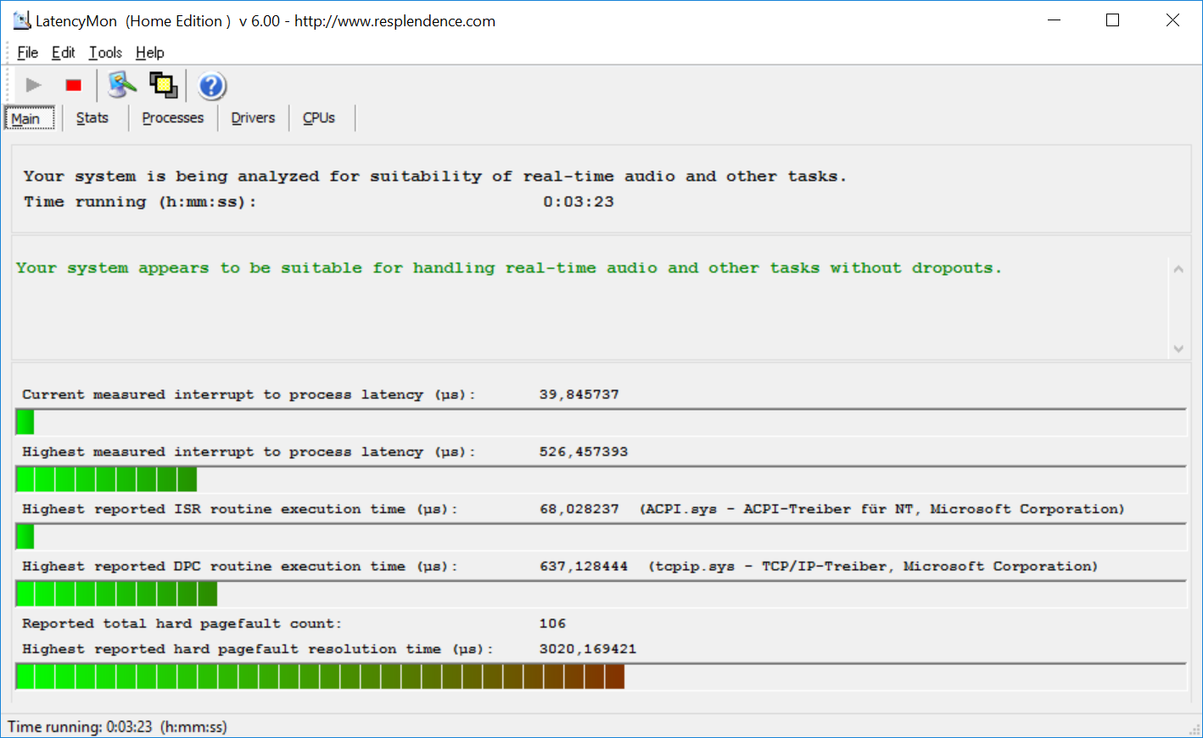The width and height of the screenshot is (1203, 738).
Task: Open help via blue question mark icon
Action: (211, 86)
